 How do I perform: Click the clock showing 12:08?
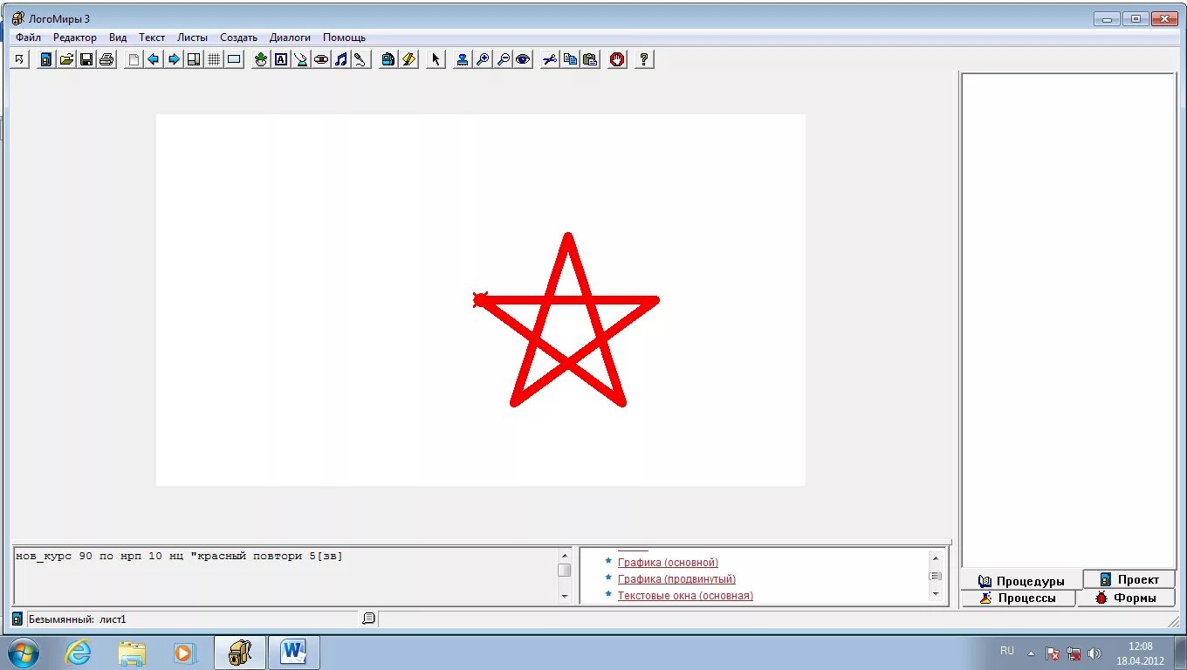pyautogui.click(x=1140, y=653)
